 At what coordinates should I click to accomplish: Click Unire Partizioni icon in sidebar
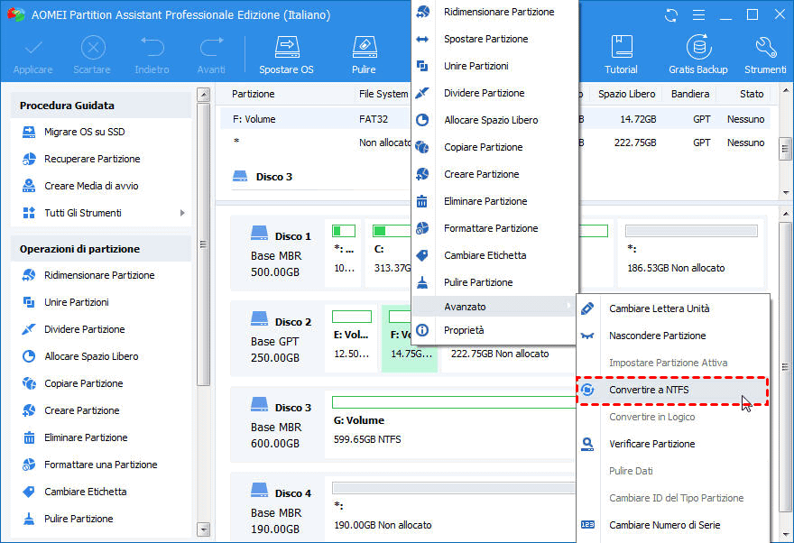coord(29,302)
